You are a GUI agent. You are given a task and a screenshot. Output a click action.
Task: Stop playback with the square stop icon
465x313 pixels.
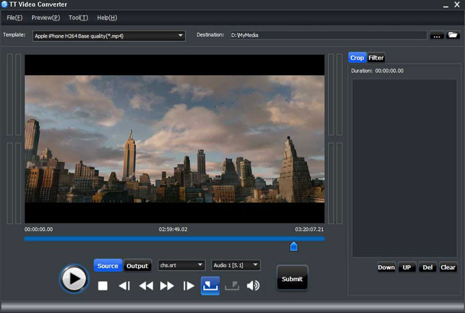[103, 286]
